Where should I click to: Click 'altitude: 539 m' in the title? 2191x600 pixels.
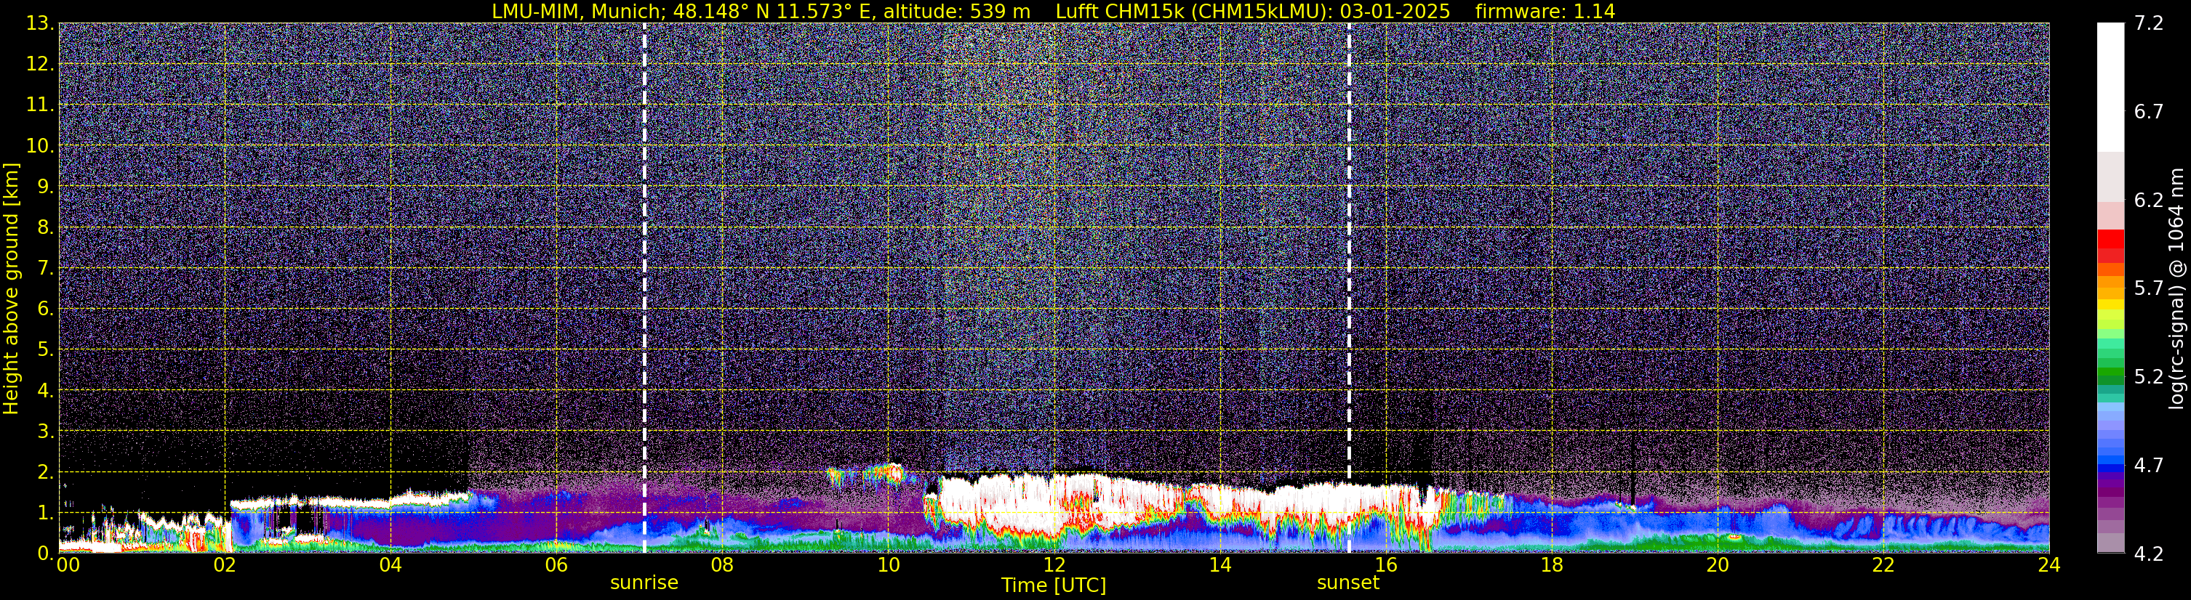click(x=957, y=11)
